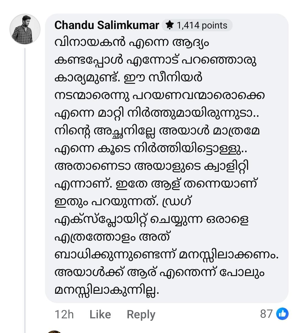Click the last comment line മനസ്സിലാകുന്നില്ല
Viewport: 298px width, 333px height.
tap(107, 290)
